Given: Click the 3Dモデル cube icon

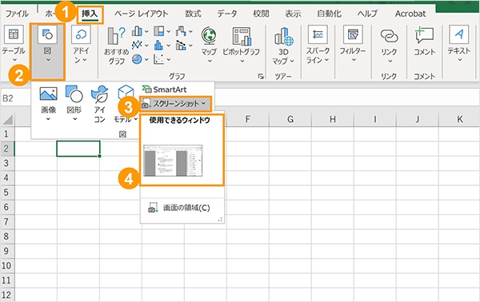Looking at the screenshot, I should (x=126, y=93).
